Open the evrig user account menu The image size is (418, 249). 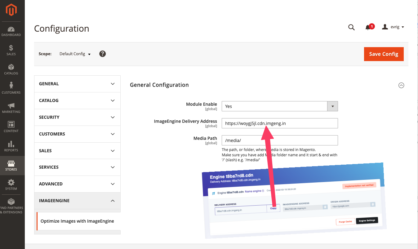393,27
